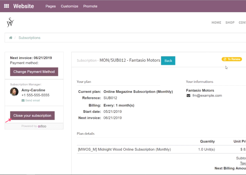Open the odoo Powered by link
Image resolution: width=246 pixels, height=175 pixels.
42,126
